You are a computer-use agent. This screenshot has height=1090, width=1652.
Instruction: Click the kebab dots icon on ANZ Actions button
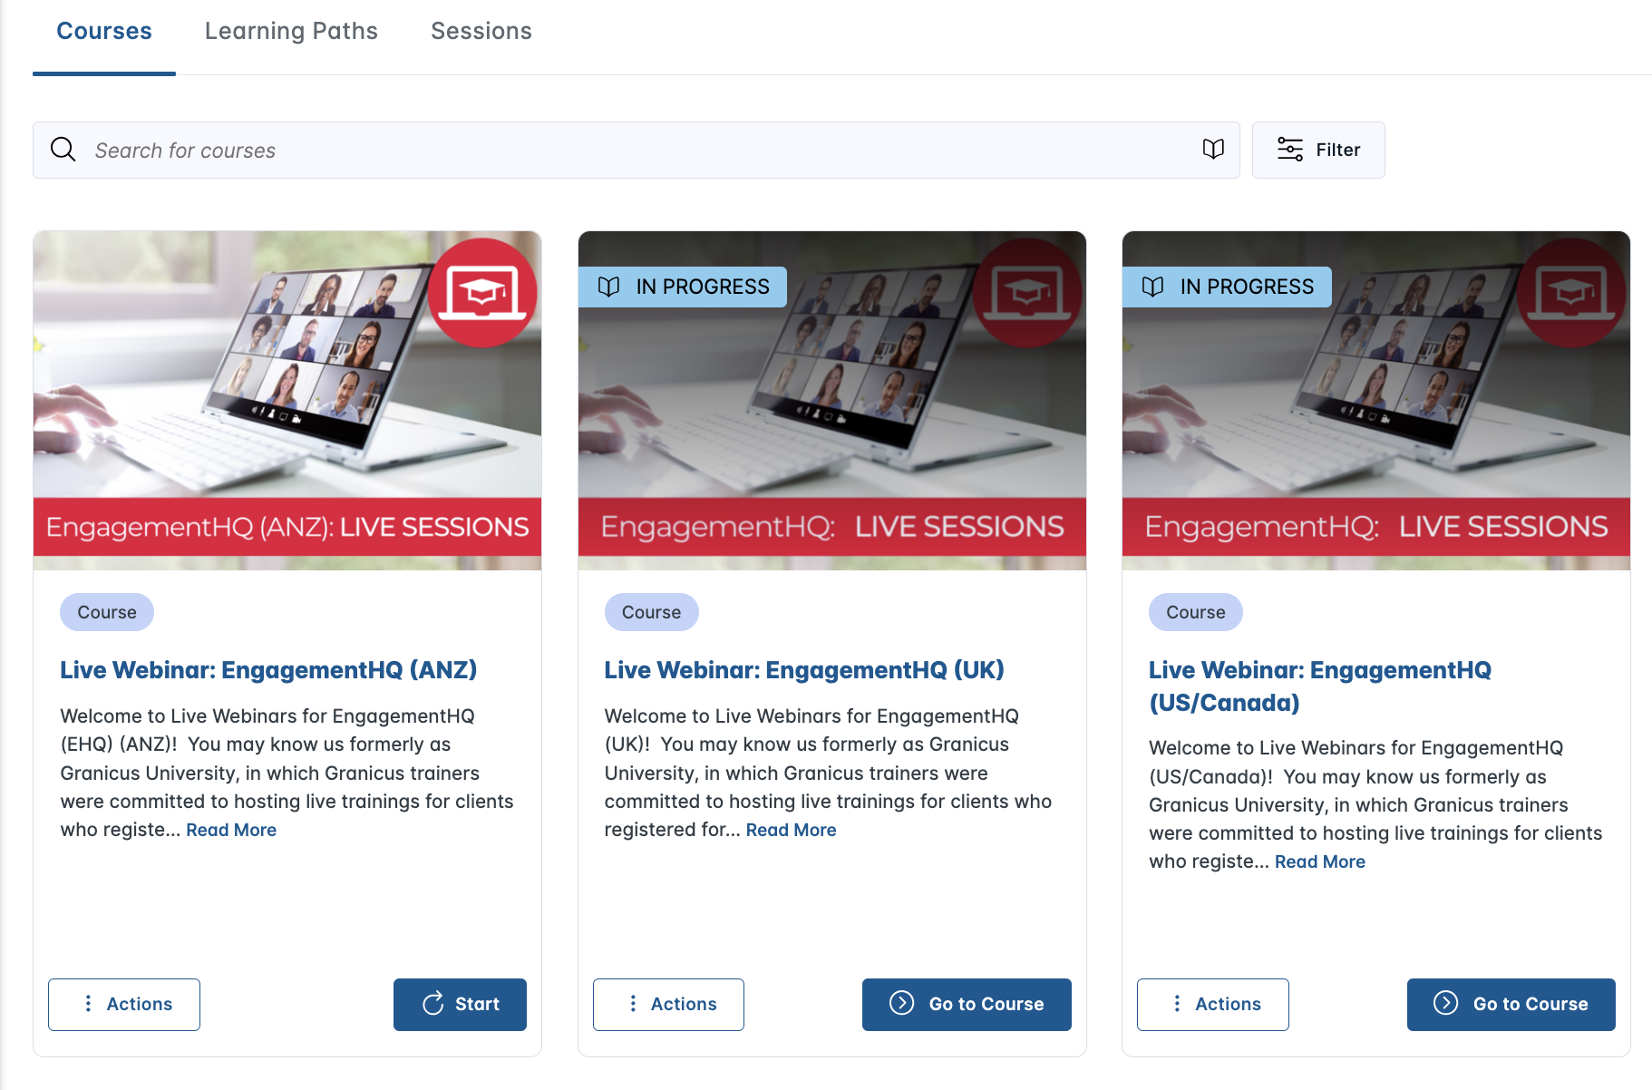pos(88,1004)
